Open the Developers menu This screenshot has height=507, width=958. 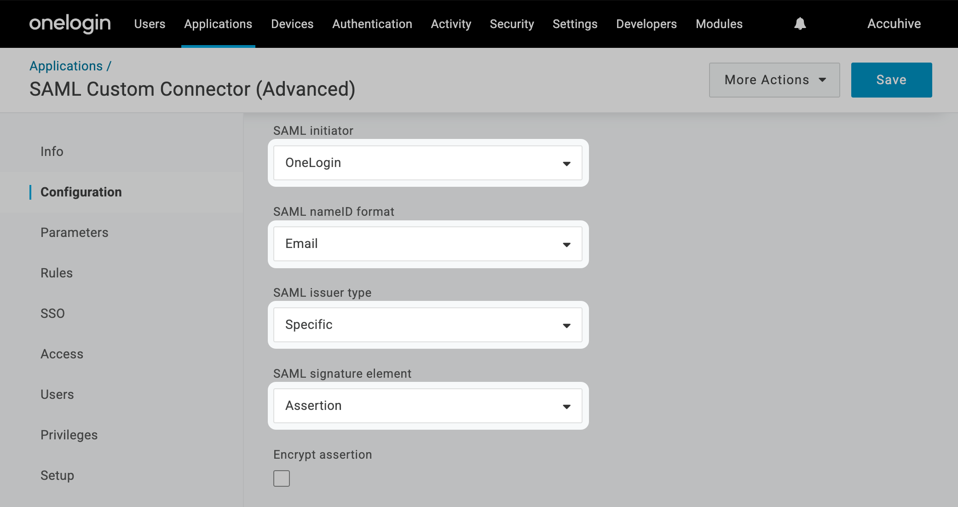click(646, 24)
